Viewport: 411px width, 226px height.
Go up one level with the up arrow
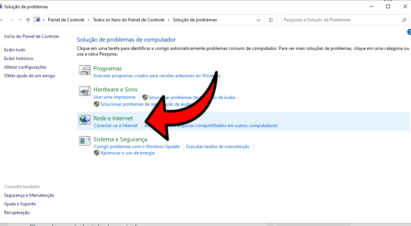28,20
